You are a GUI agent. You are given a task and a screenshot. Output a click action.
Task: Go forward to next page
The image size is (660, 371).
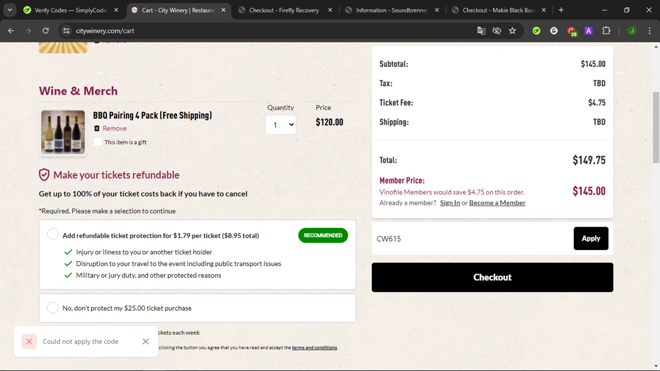pyautogui.click(x=28, y=31)
